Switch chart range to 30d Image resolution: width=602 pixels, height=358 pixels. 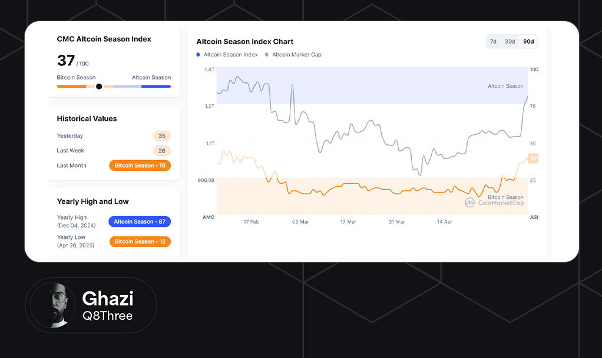pos(510,41)
